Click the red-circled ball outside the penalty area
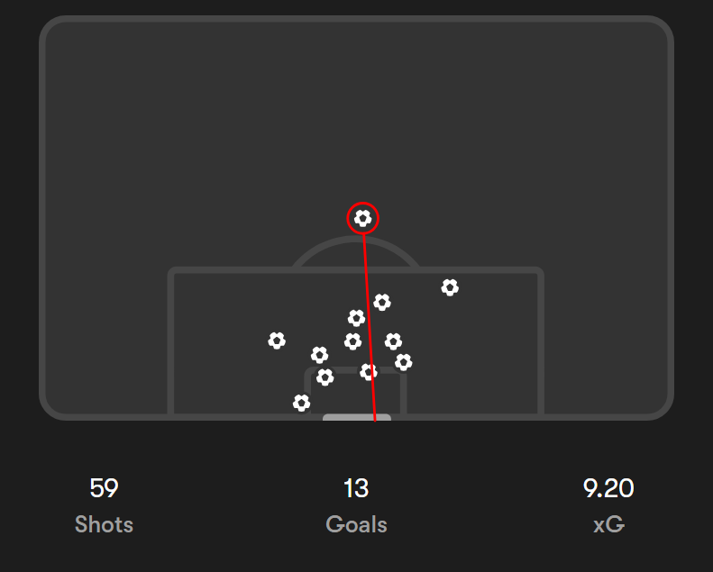Image resolution: width=713 pixels, height=572 pixels. pyautogui.click(x=362, y=218)
